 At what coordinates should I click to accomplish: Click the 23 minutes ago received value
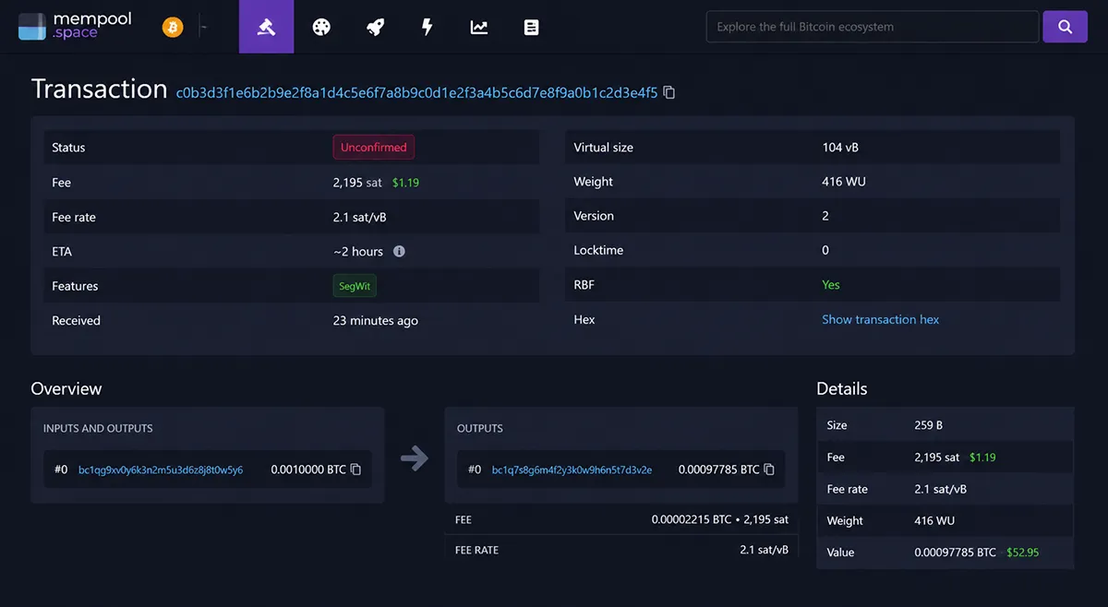point(375,321)
